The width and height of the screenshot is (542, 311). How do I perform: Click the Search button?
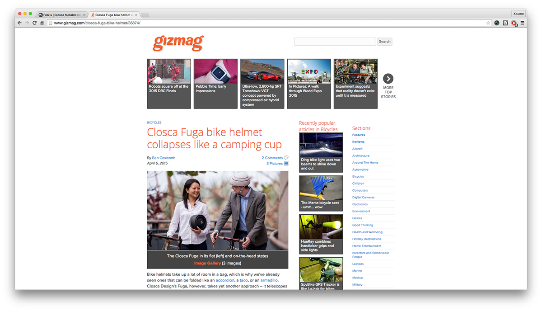point(385,42)
